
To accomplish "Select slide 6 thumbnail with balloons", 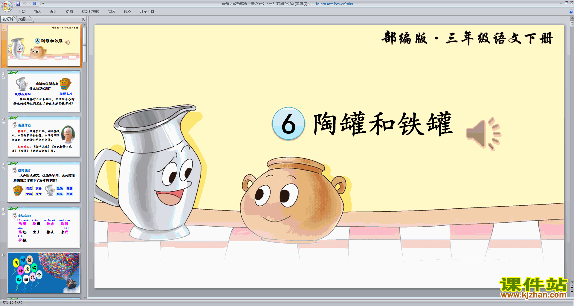I will [x=44, y=273].
